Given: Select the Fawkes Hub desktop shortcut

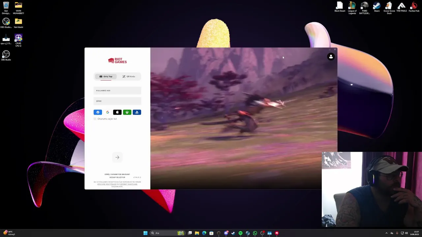Looking at the screenshot, I should 414,8.
